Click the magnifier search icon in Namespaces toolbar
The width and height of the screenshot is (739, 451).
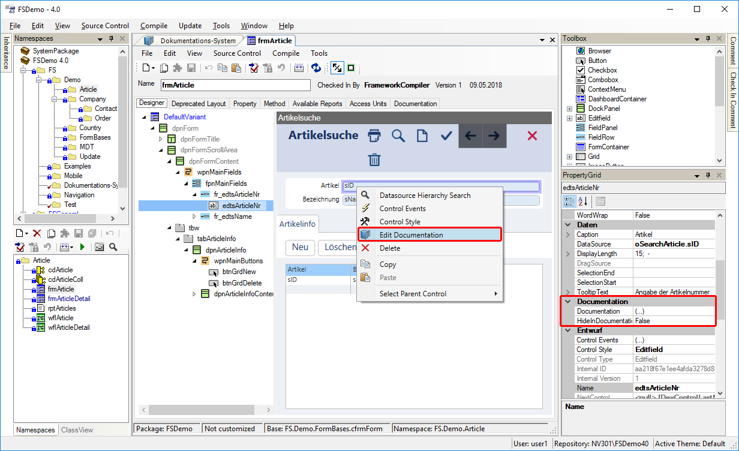[113, 247]
